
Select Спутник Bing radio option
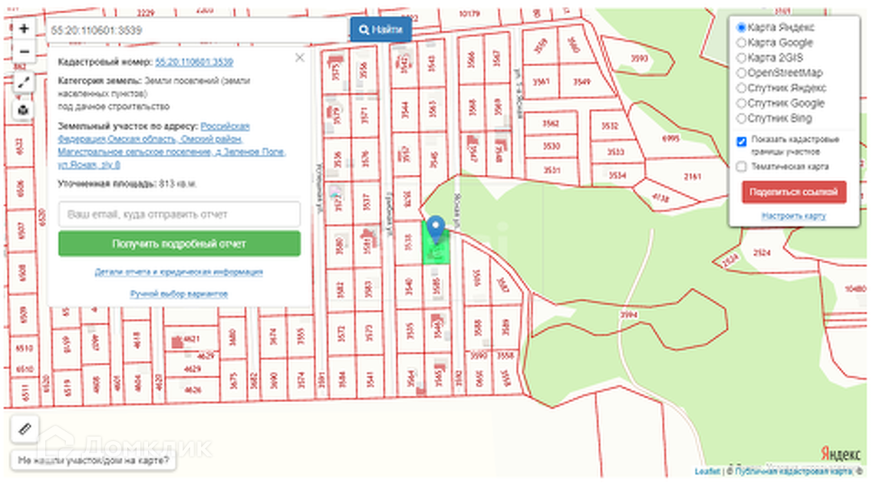point(741,118)
